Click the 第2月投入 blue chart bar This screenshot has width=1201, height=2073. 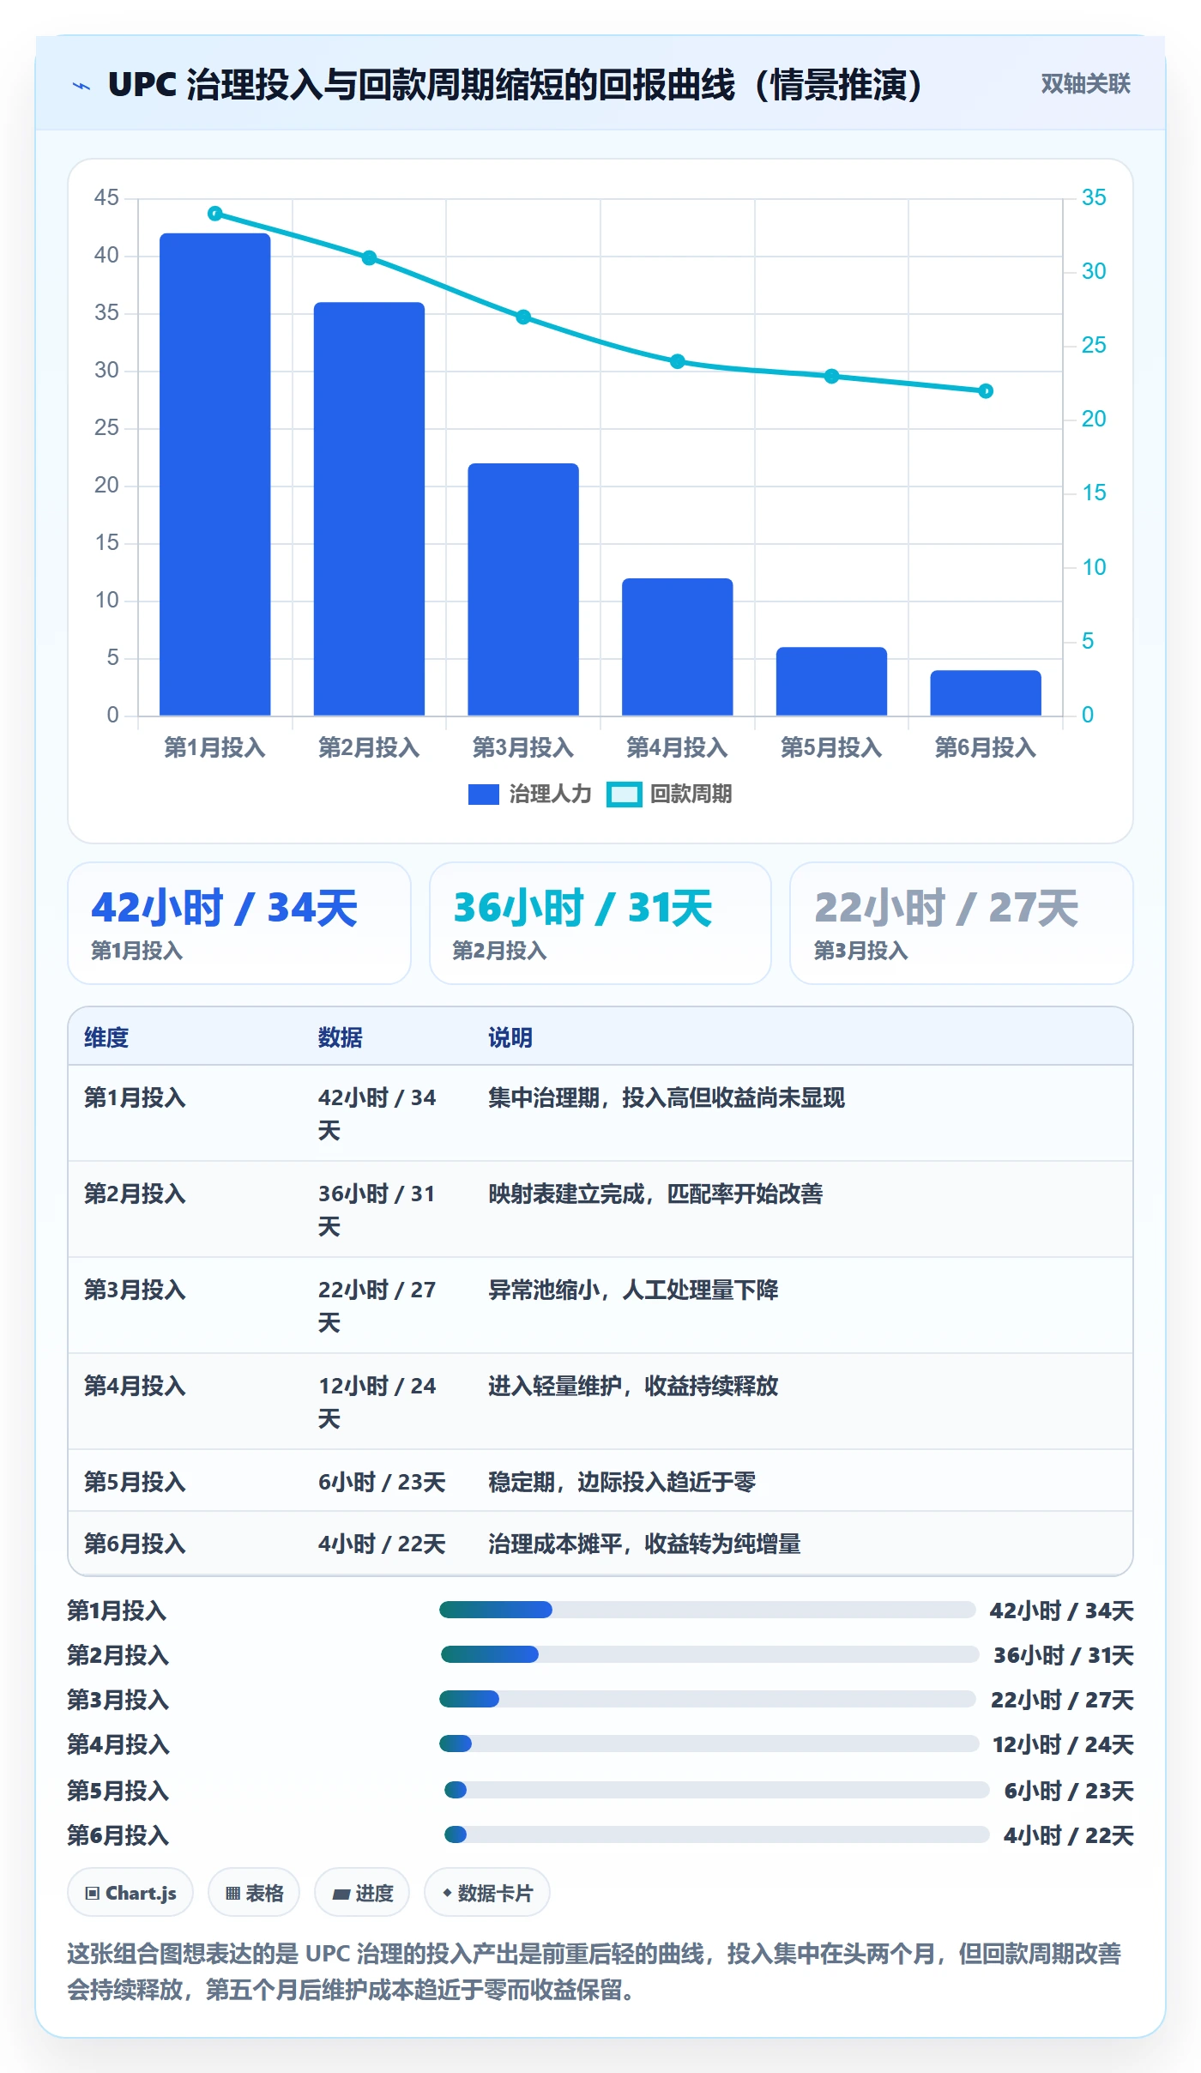369,509
